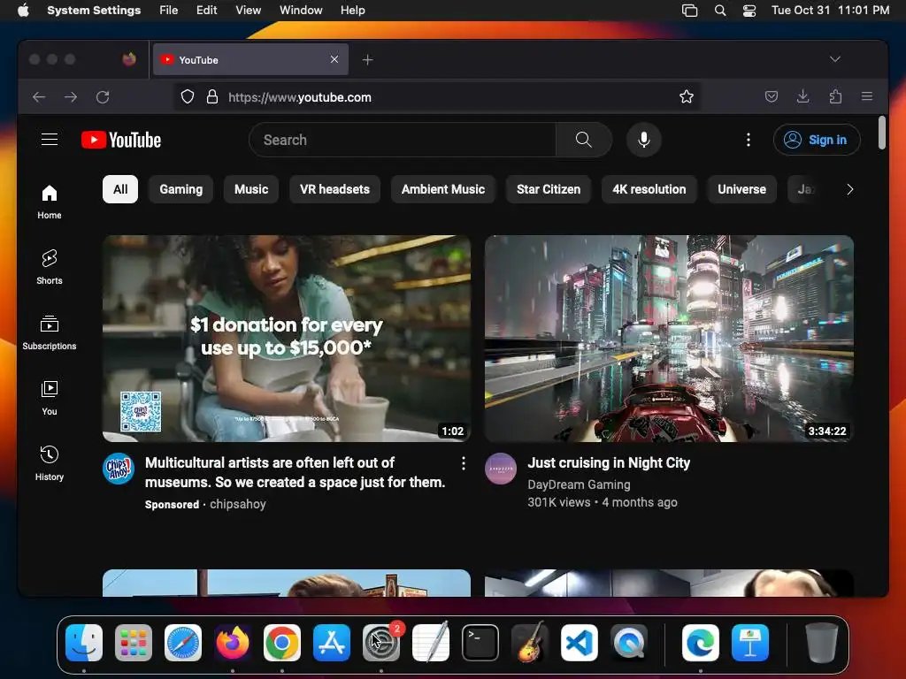Open the ad's three-dot options menu

click(464, 463)
